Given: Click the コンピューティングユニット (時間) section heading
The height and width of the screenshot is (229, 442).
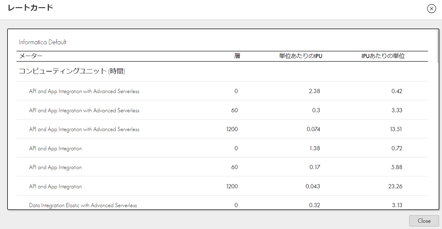Looking at the screenshot, I should coord(72,71).
